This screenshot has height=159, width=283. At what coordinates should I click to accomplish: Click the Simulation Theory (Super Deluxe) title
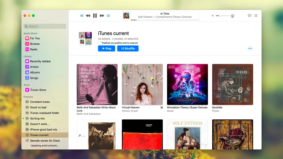point(187,108)
